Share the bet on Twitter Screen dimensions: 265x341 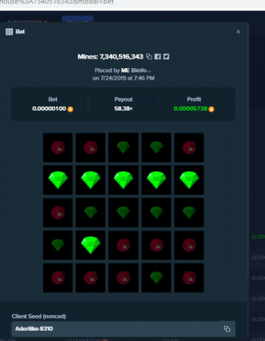click(166, 57)
